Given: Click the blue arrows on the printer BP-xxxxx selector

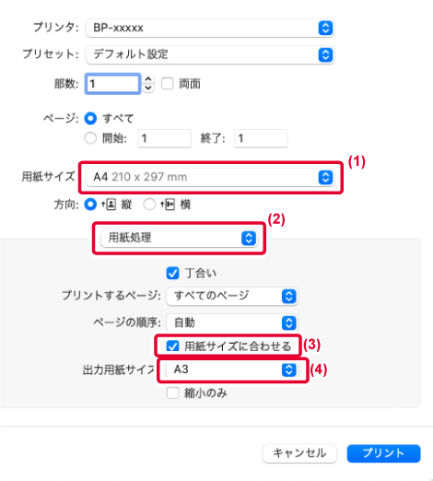Looking at the screenshot, I should pos(325,29).
